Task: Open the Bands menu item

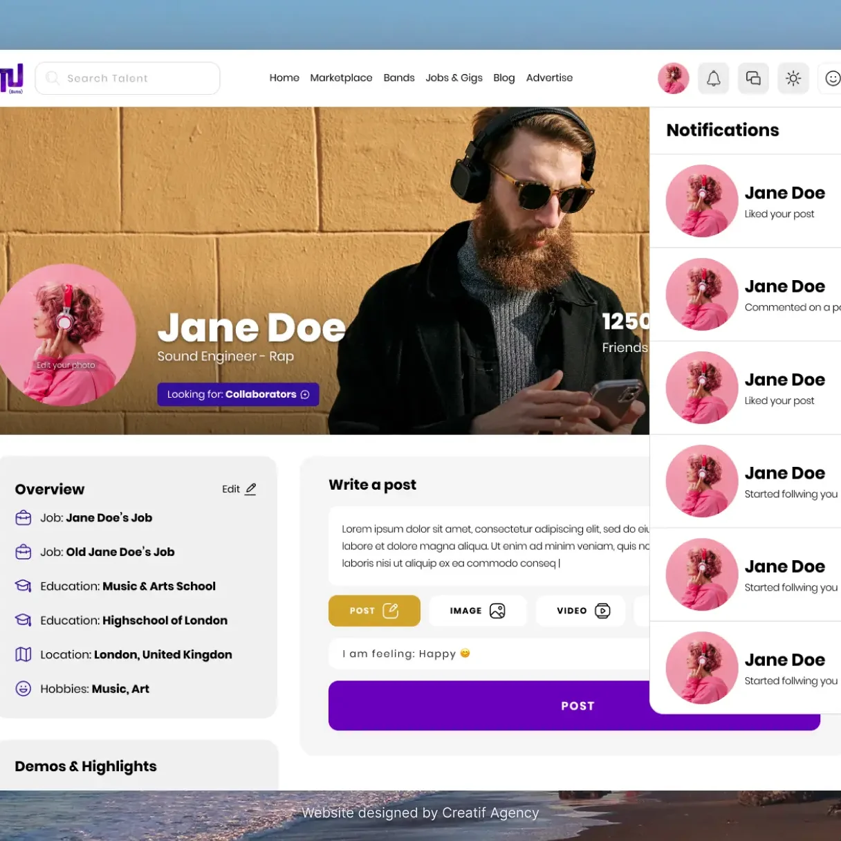Action: click(399, 78)
